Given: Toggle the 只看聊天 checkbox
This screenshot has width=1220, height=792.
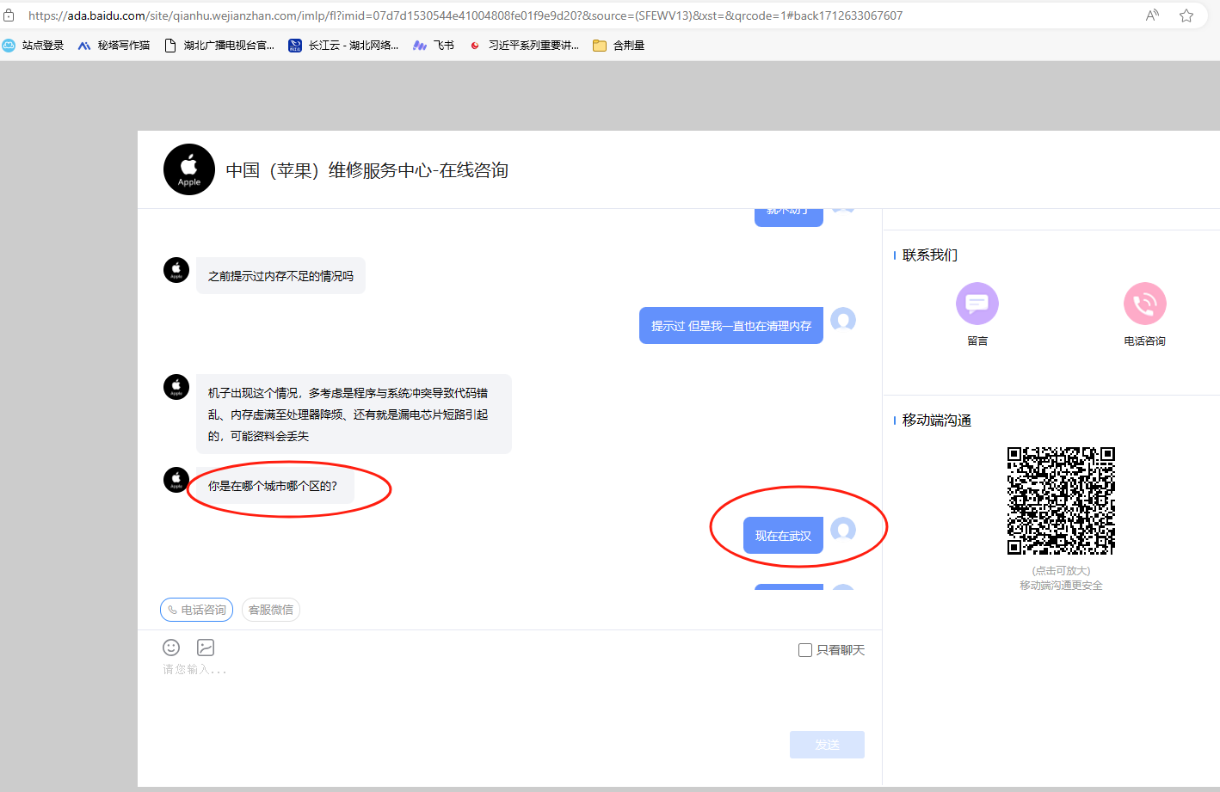Looking at the screenshot, I should coord(805,650).
